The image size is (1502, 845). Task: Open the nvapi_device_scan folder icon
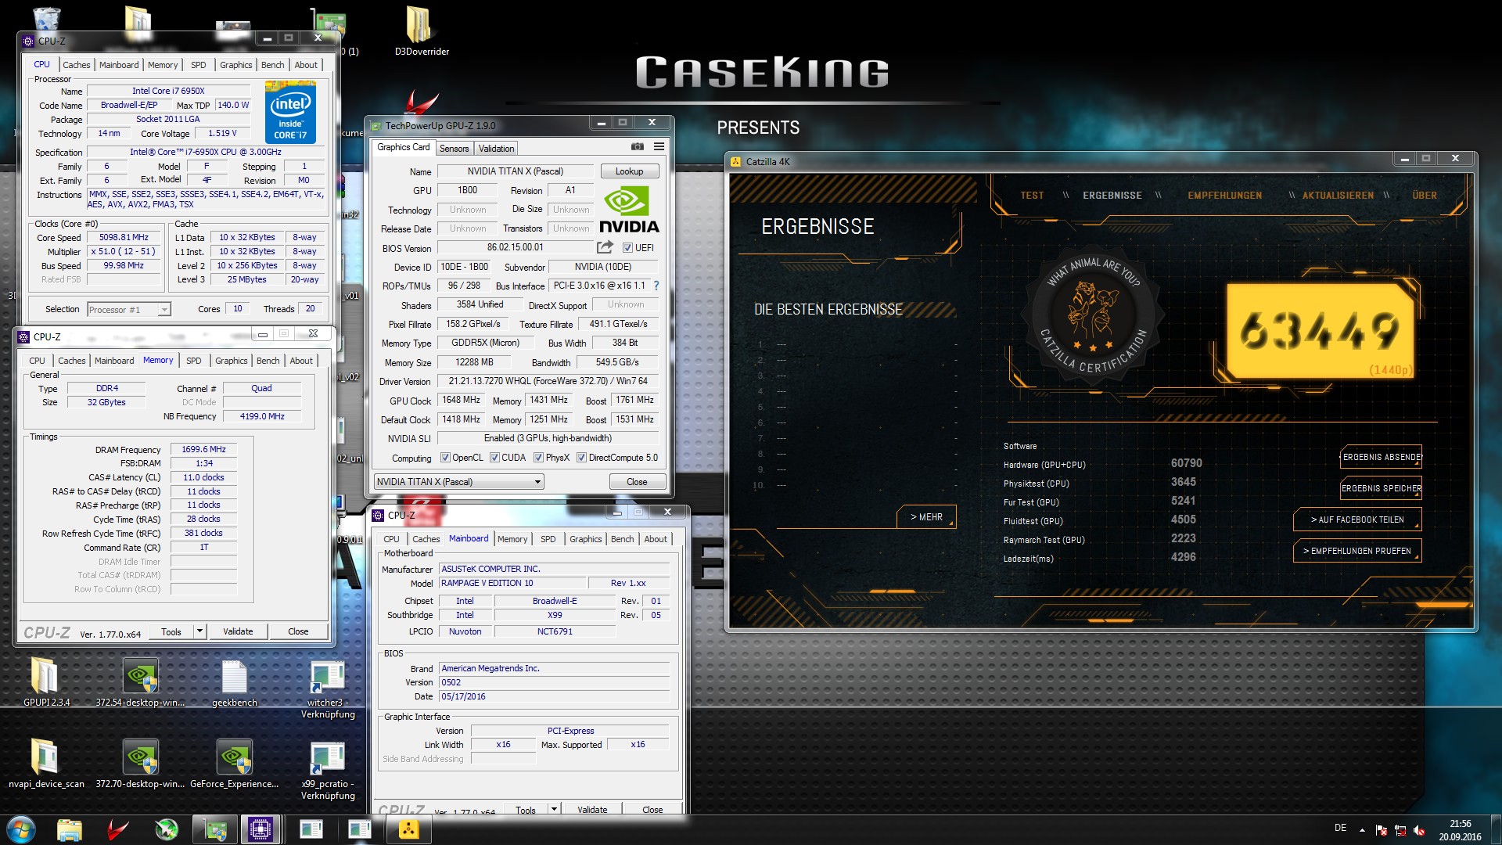[x=45, y=756]
